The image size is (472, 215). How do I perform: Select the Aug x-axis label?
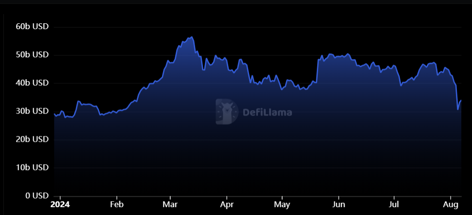point(451,204)
